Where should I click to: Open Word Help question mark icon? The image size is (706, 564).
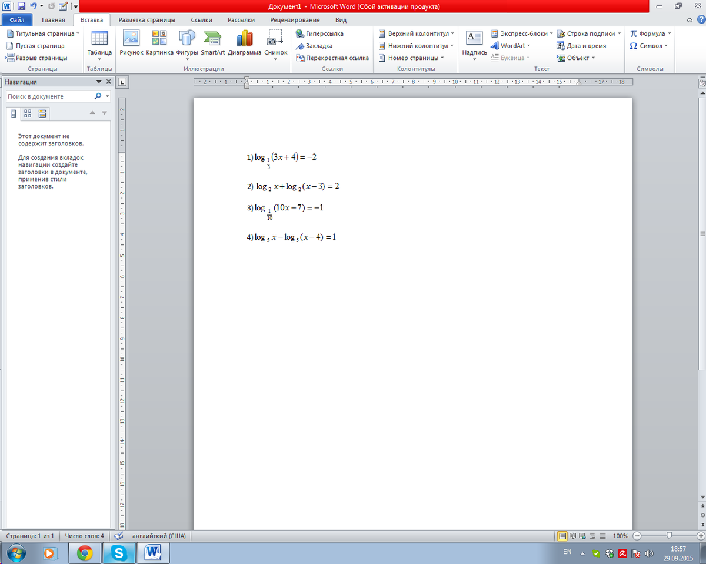[700, 20]
